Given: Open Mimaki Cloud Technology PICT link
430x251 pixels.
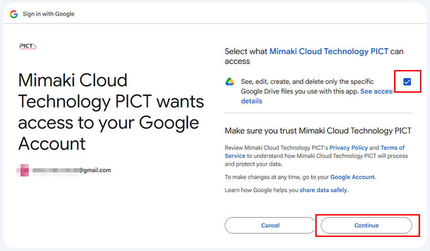Looking at the screenshot, I should pos(329,51).
